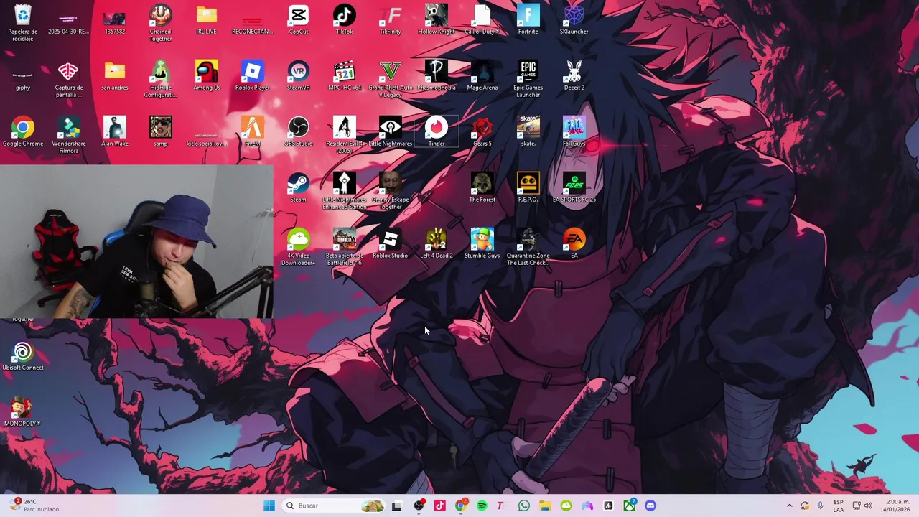Select the Stumble Guys desktop icon
Image resolution: width=919 pixels, height=517 pixels.
click(482, 244)
